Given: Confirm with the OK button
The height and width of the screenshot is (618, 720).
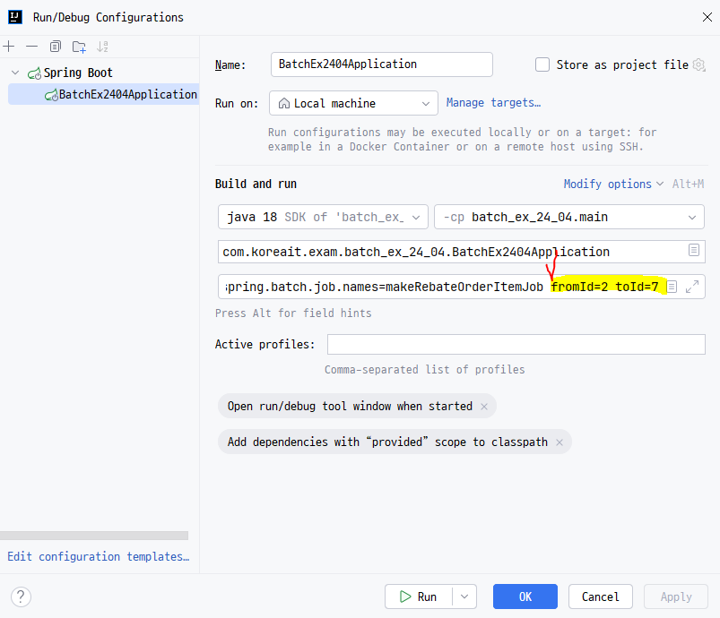Looking at the screenshot, I should point(525,597).
